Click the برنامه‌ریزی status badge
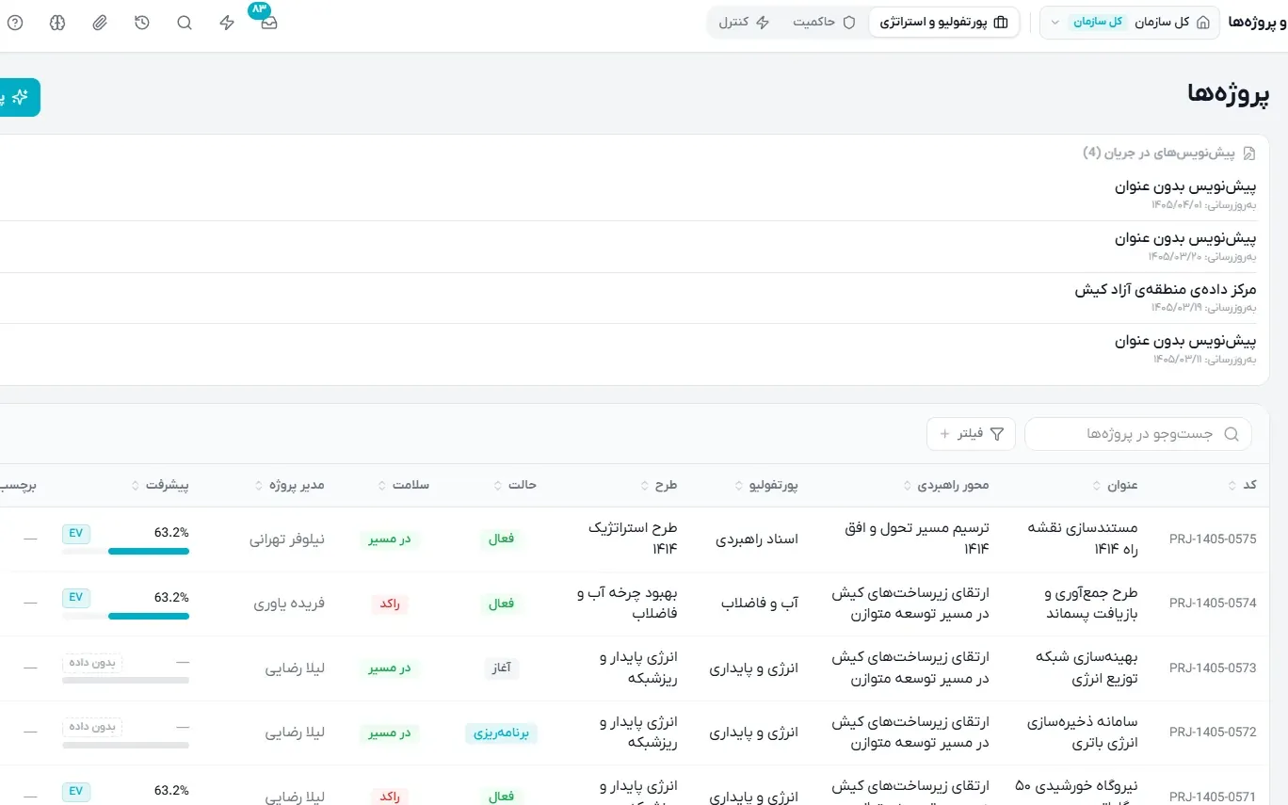This screenshot has width=1288, height=805. pyautogui.click(x=501, y=733)
